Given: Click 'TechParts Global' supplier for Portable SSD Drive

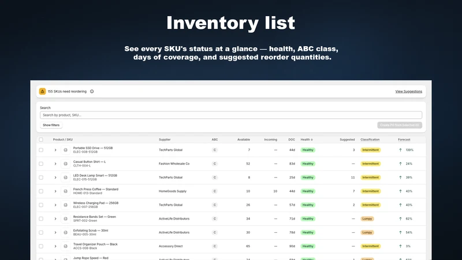Looking at the screenshot, I should tap(170, 150).
